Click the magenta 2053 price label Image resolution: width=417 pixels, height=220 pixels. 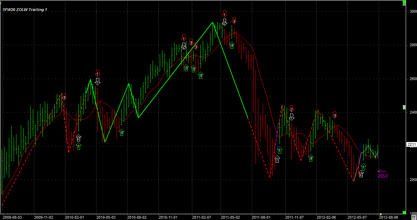click(x=383, y=176)
